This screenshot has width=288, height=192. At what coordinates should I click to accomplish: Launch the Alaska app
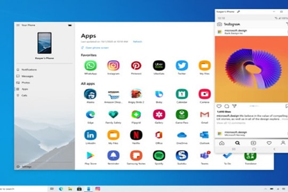click(90, 94)
